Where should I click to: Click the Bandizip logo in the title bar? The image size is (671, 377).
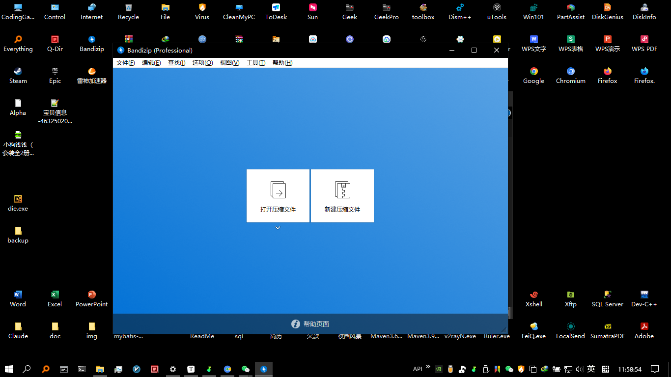click(x=121, y=50)
